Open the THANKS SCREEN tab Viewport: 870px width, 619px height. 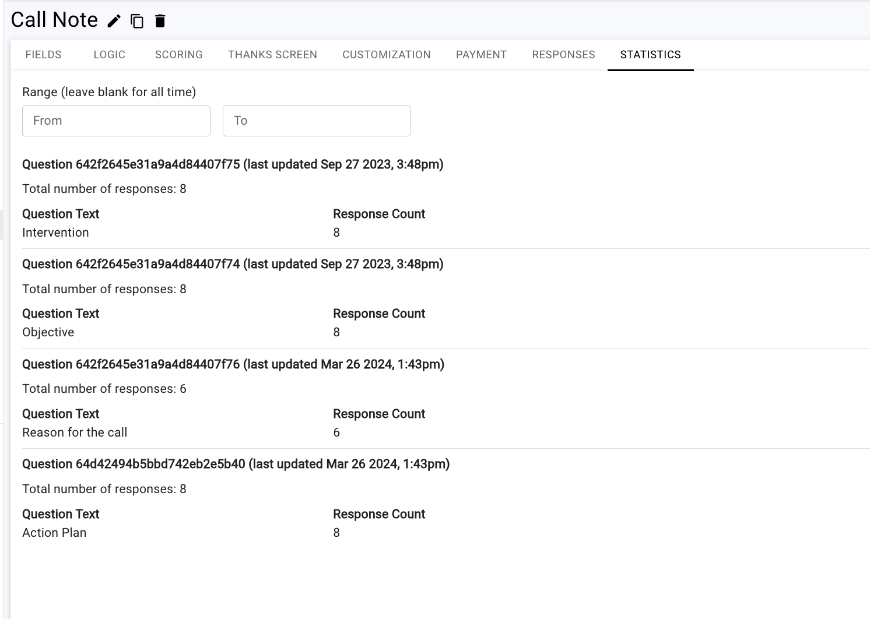coord(272,54)
